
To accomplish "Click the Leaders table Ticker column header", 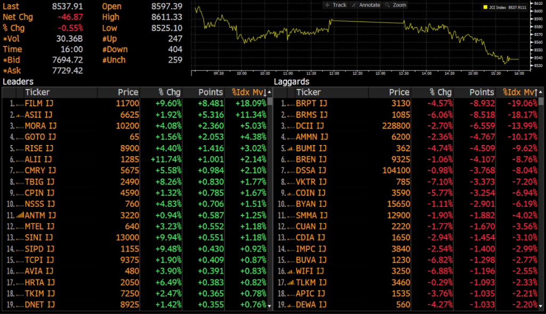I will [x=37, y=92].
